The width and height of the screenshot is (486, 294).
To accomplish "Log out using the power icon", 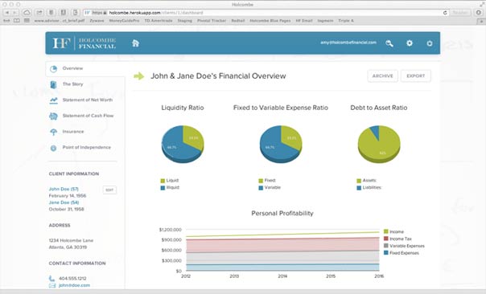I will point(430,43).
